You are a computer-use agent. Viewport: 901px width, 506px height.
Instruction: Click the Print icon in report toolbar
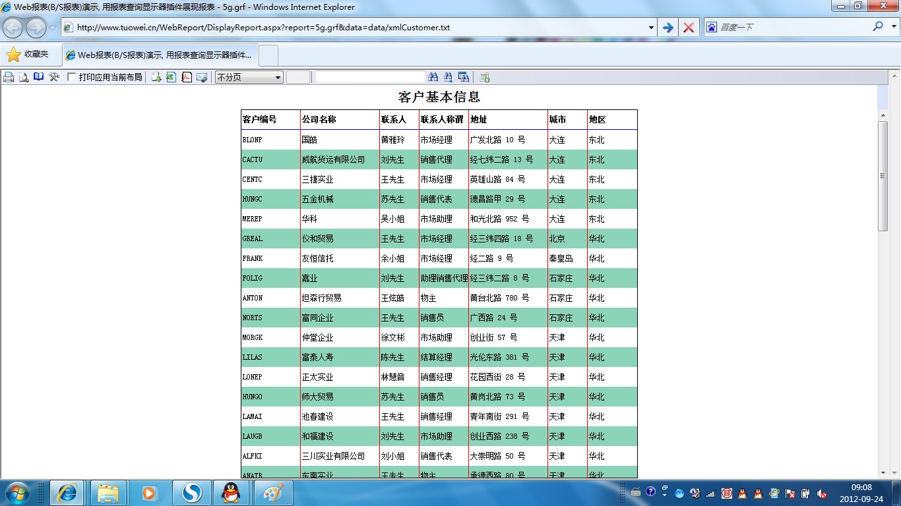click(9, 77)
